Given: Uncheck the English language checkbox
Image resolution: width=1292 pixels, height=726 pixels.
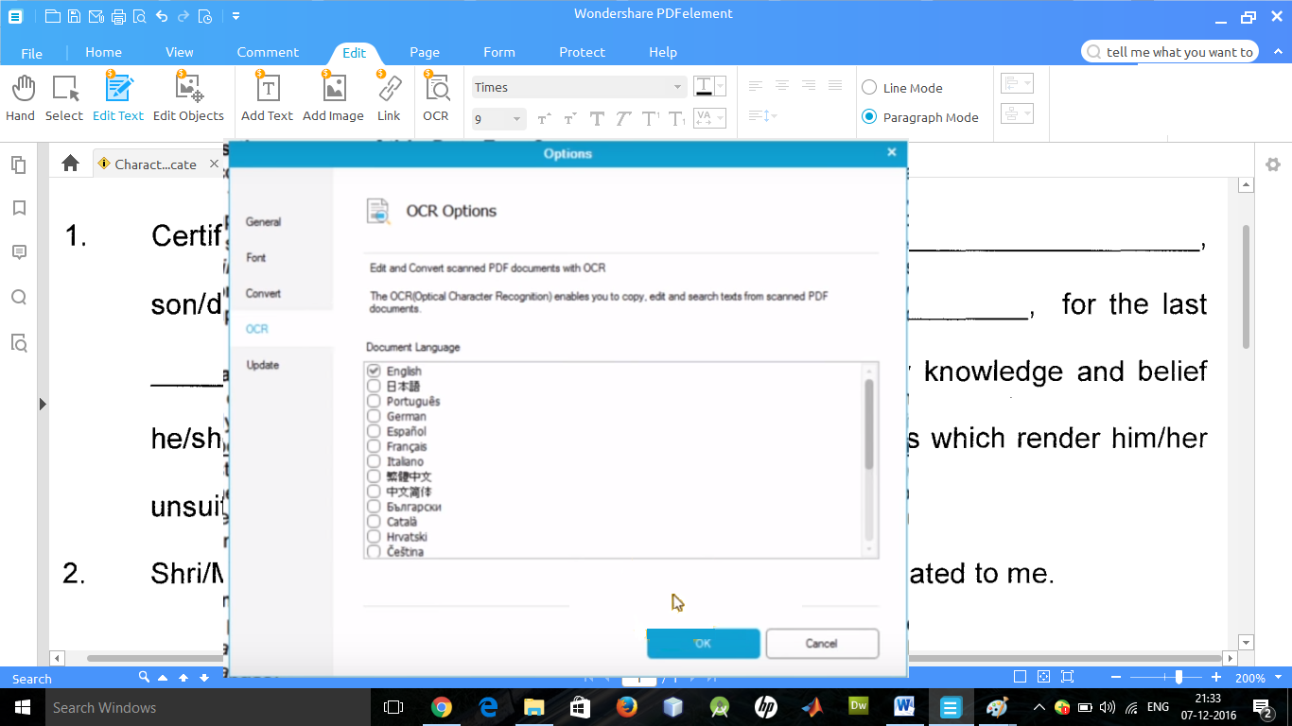Looking at the screenshot, I should tap(374, 372).
